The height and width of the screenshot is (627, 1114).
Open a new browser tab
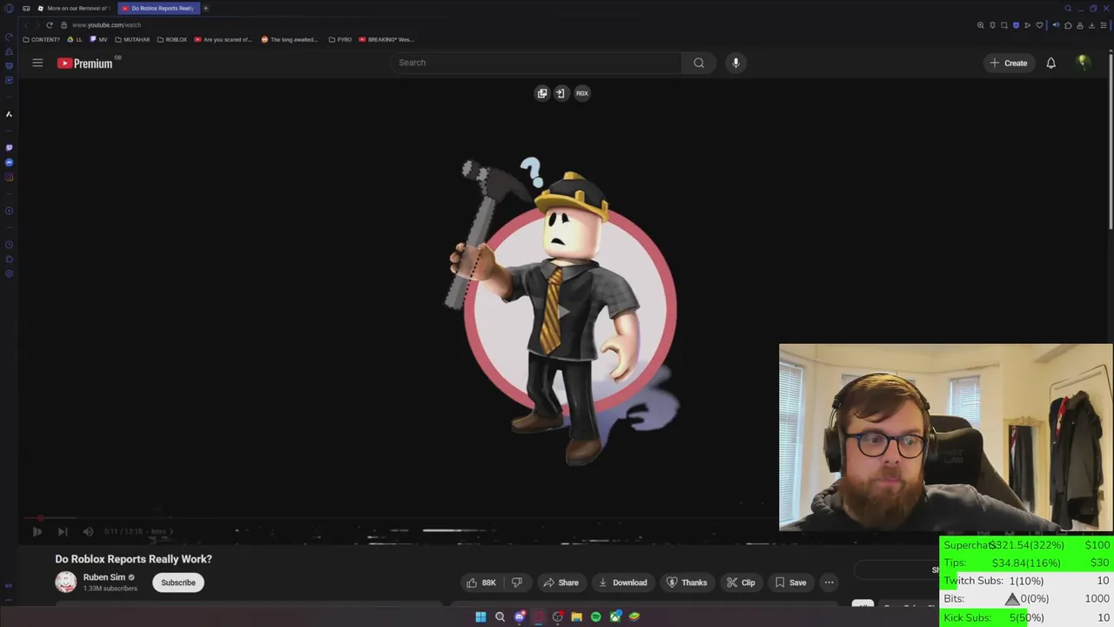point(206,8)
